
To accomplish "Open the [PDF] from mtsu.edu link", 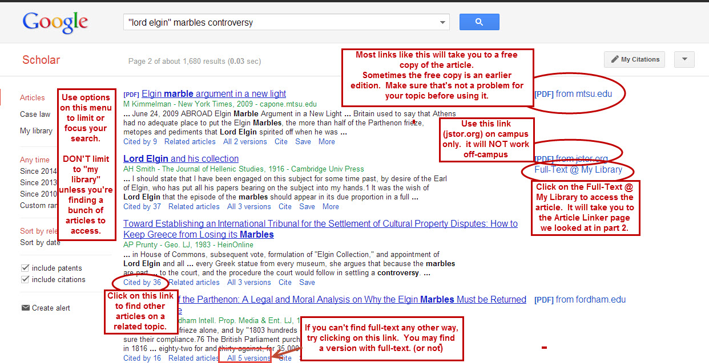I will 573,93.
